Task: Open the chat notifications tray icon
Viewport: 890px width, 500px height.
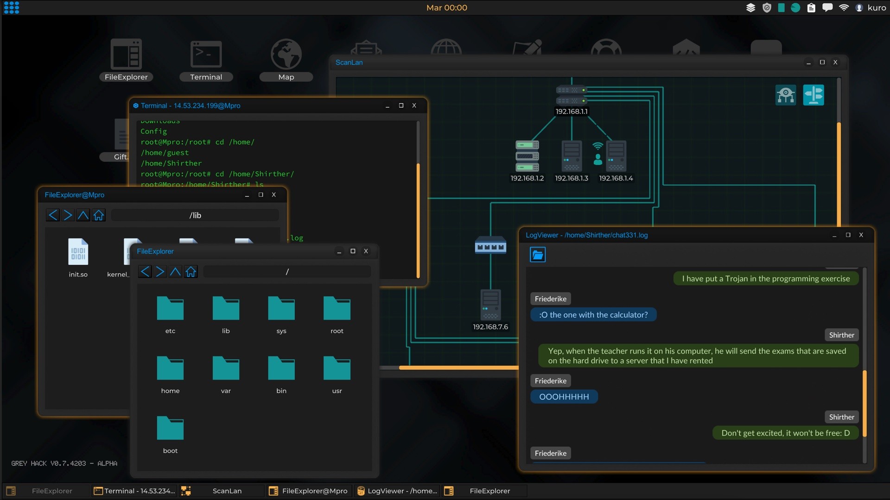Action: 827,7
